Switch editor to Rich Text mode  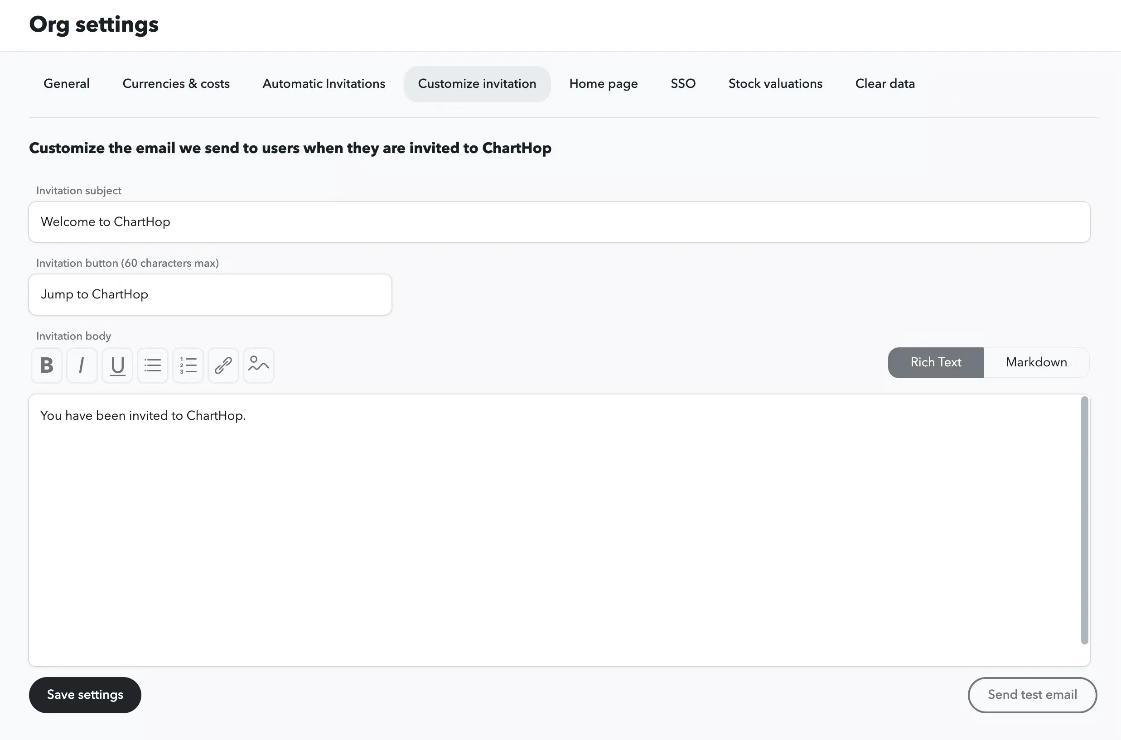click(x=936, y=362)
